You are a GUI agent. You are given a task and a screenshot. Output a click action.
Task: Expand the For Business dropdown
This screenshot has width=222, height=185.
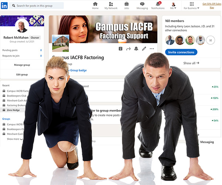pyautogui.click(x=191, y=6)
